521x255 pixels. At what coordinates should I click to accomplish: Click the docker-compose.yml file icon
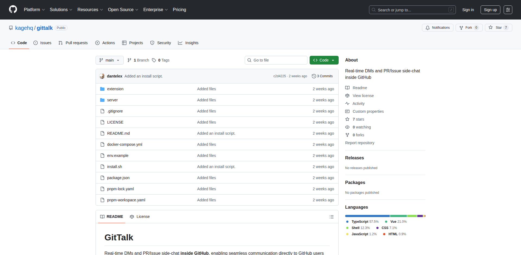tap(102, 144)
